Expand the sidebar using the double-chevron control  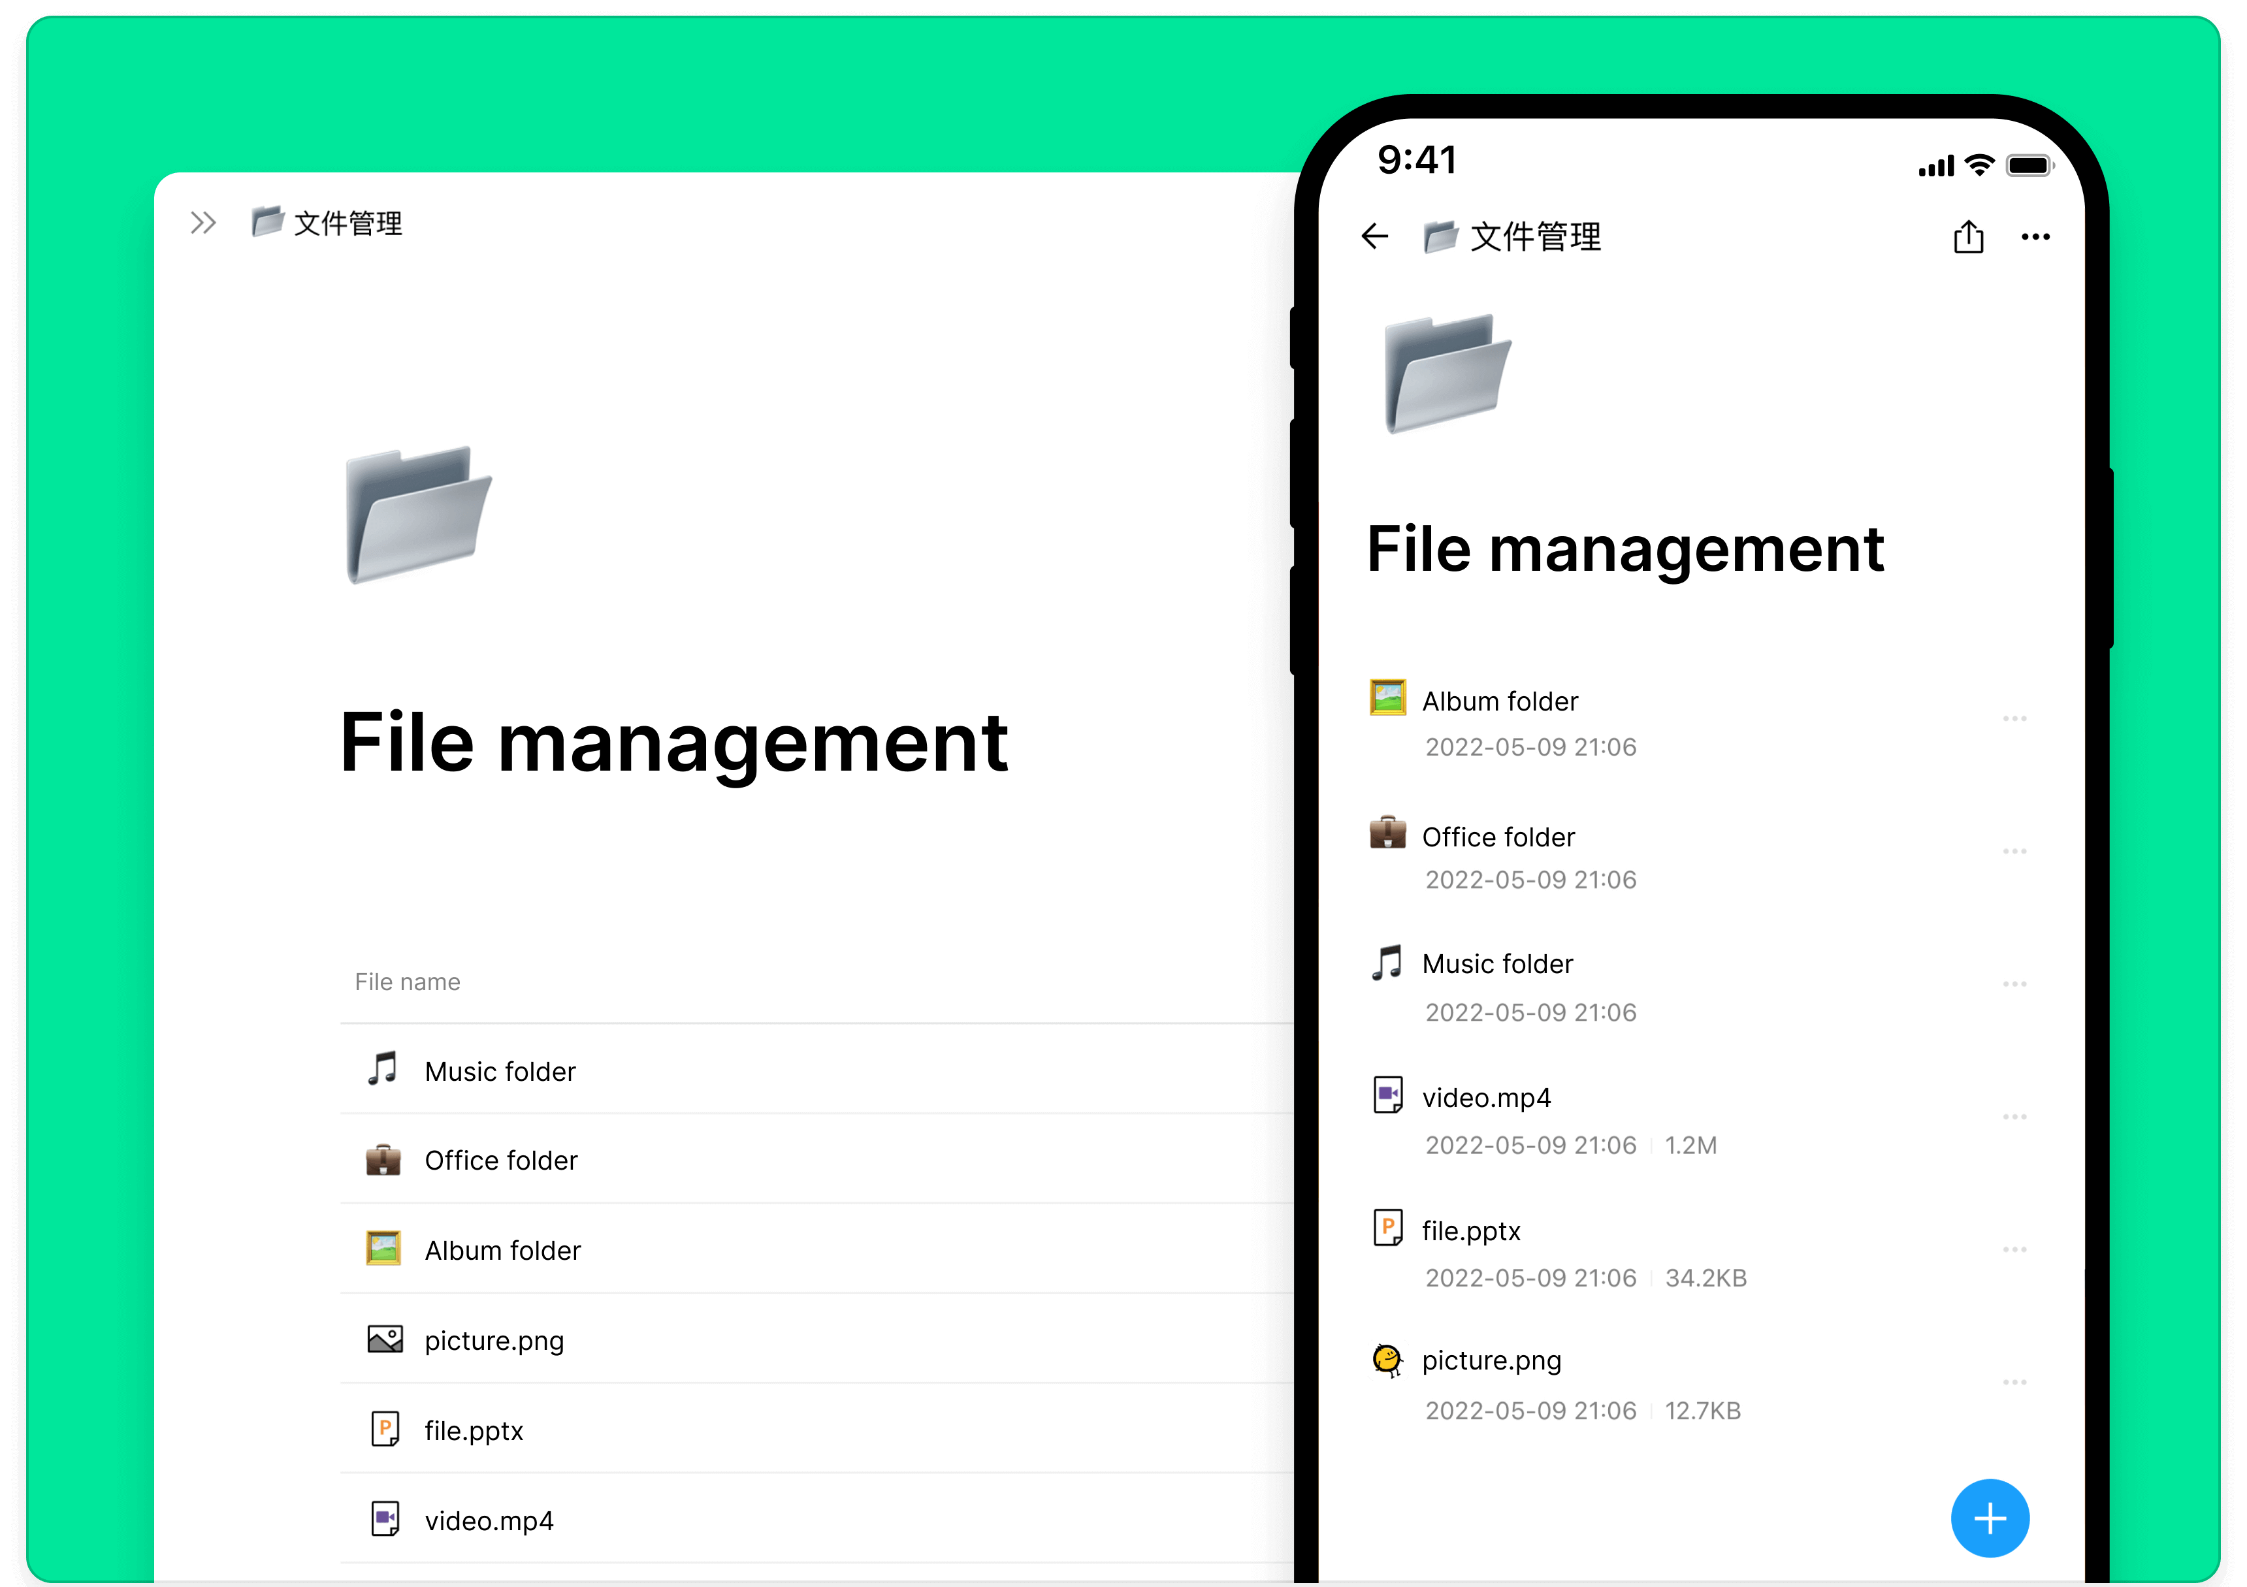202,222
